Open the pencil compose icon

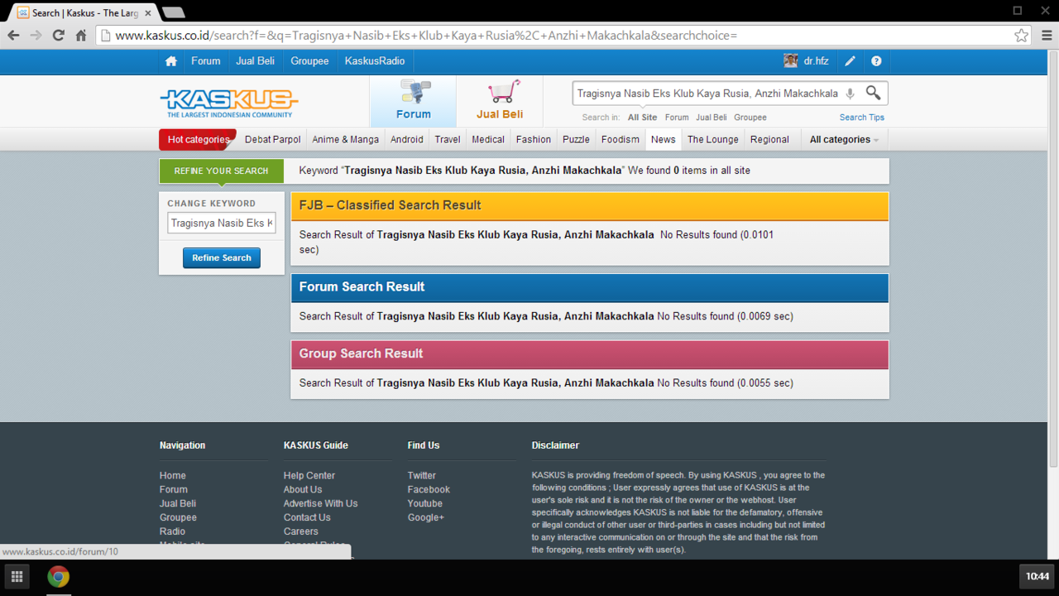click(850, 61)
